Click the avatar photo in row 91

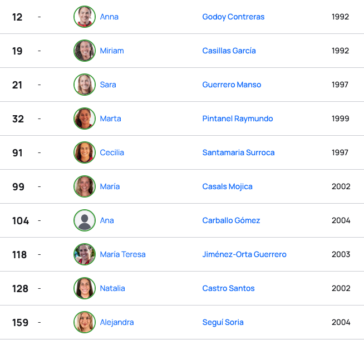[x=85, y=152]
